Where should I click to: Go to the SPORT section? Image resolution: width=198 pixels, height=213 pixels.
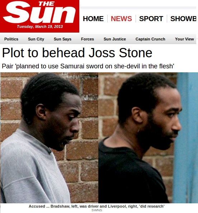[151, 19]
